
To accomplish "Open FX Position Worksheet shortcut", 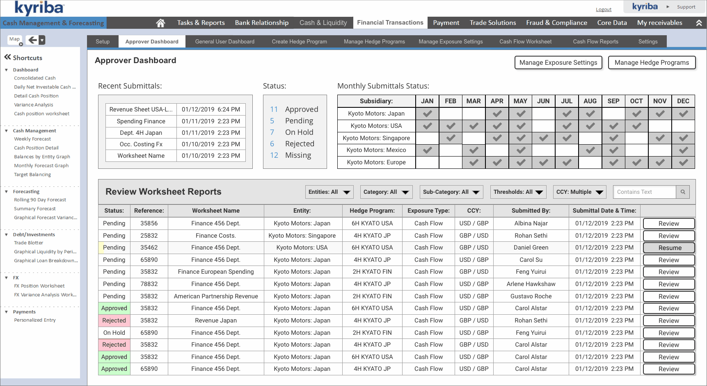I will point(39,286).
